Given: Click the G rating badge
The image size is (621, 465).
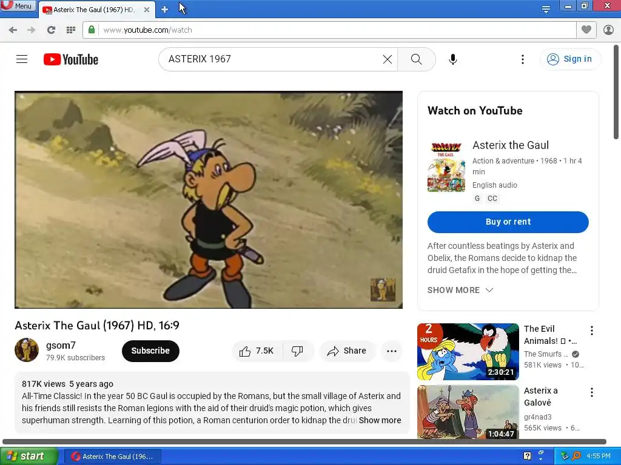Looking at the screenshot, I should pyautogui.click(x=477, y=199).
